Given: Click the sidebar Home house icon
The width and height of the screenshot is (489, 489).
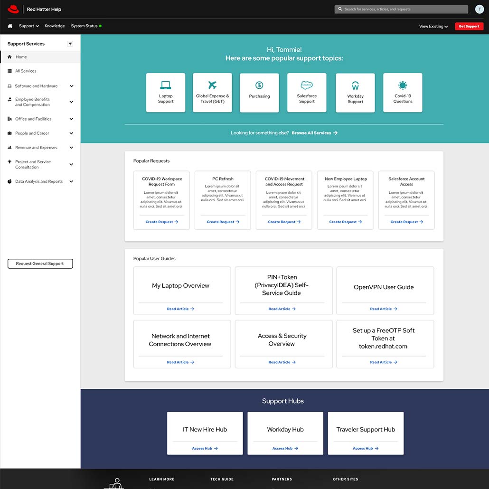Looking at the screenshot, I should (x=9, y=57).
